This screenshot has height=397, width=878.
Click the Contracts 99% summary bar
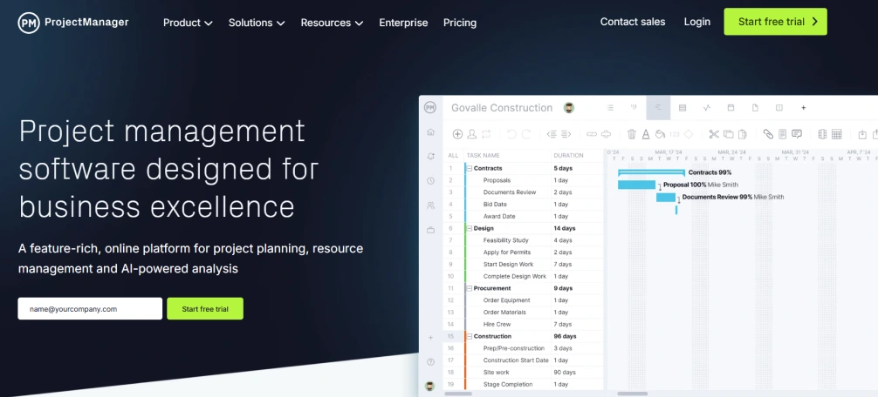tap(651, 172)
